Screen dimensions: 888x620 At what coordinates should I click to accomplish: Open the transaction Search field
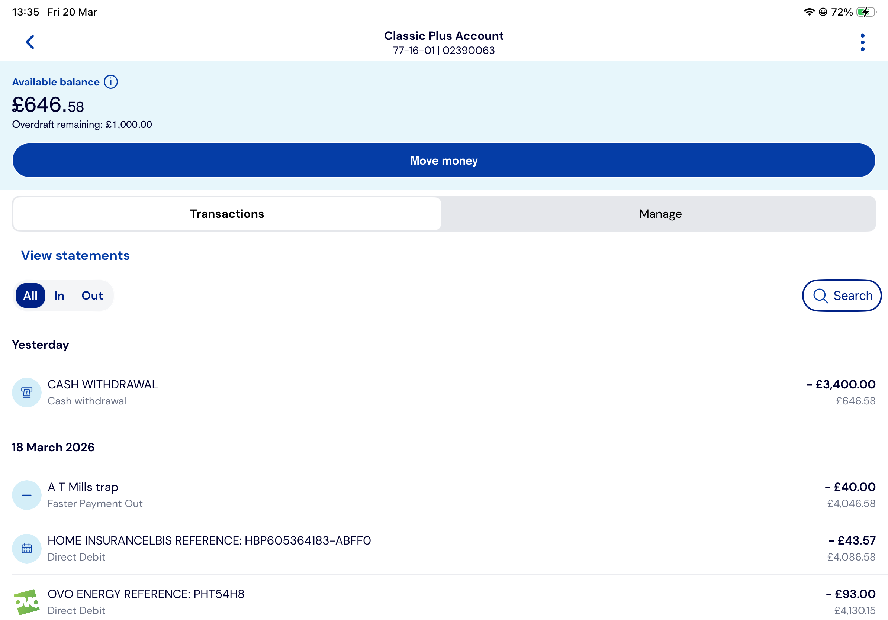pos(842,296)
